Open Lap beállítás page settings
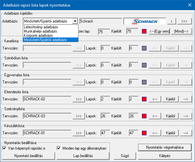Image resolution: width=195 pixels, height=162 pixels. pyautogui.click(x=83, y=156)
